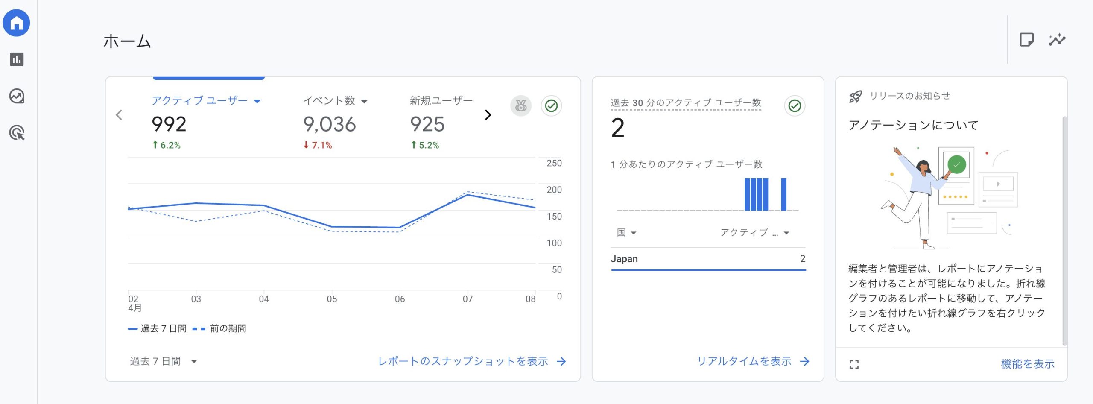
Task: Show next metrics with right chevron
Action: coord(488,115)
